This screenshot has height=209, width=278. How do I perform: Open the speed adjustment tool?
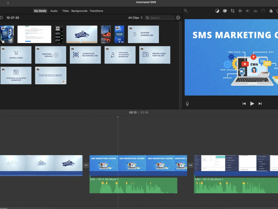(x=263, y=11)
